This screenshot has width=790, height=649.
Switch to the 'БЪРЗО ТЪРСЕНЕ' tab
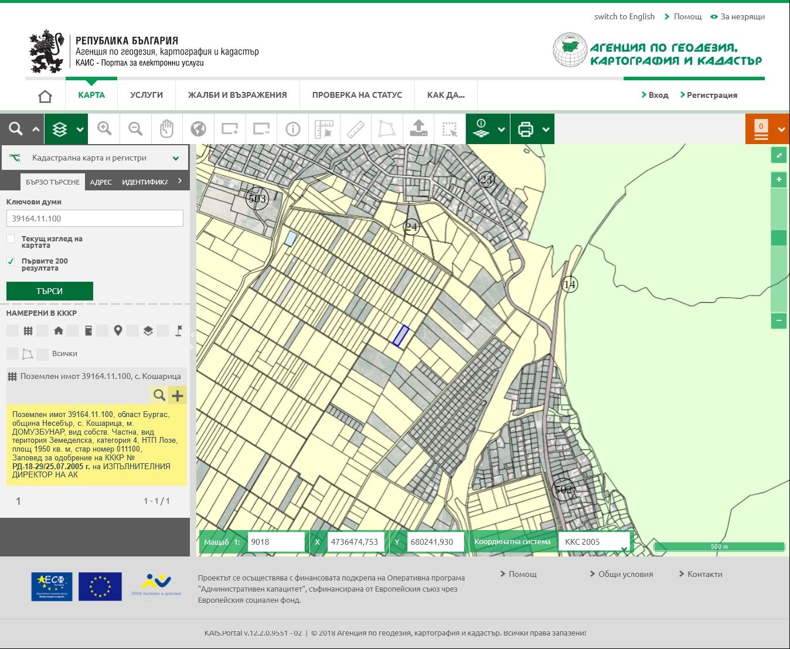pos(53,182)
